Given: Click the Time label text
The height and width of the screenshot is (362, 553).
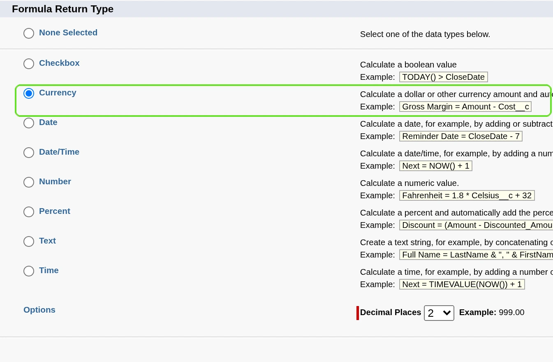Looking at the screenshot, I should (x=49, y=270).
